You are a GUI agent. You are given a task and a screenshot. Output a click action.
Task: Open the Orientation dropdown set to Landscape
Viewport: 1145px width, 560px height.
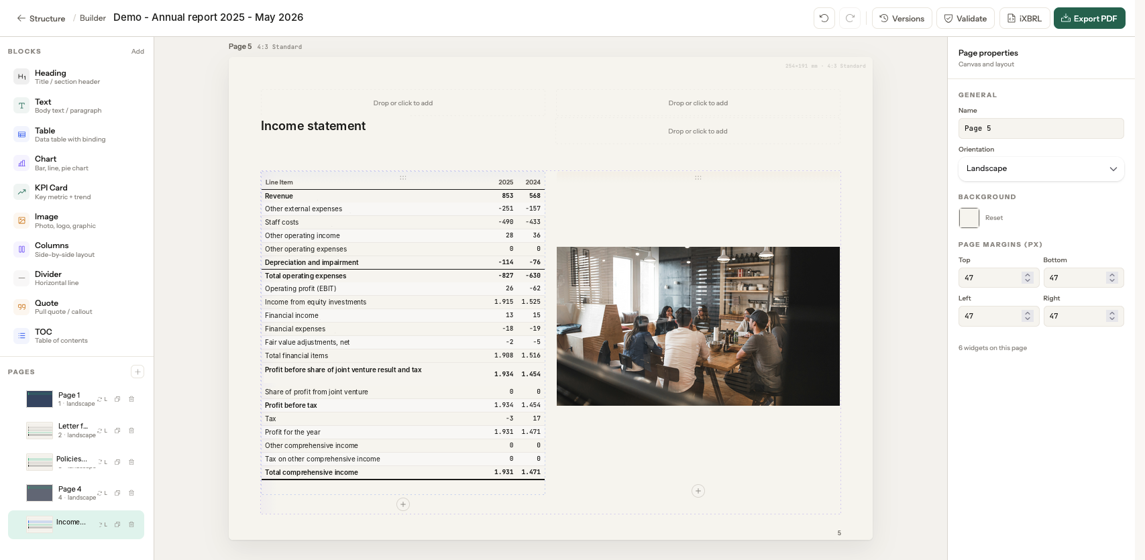tap(1041, 169)
